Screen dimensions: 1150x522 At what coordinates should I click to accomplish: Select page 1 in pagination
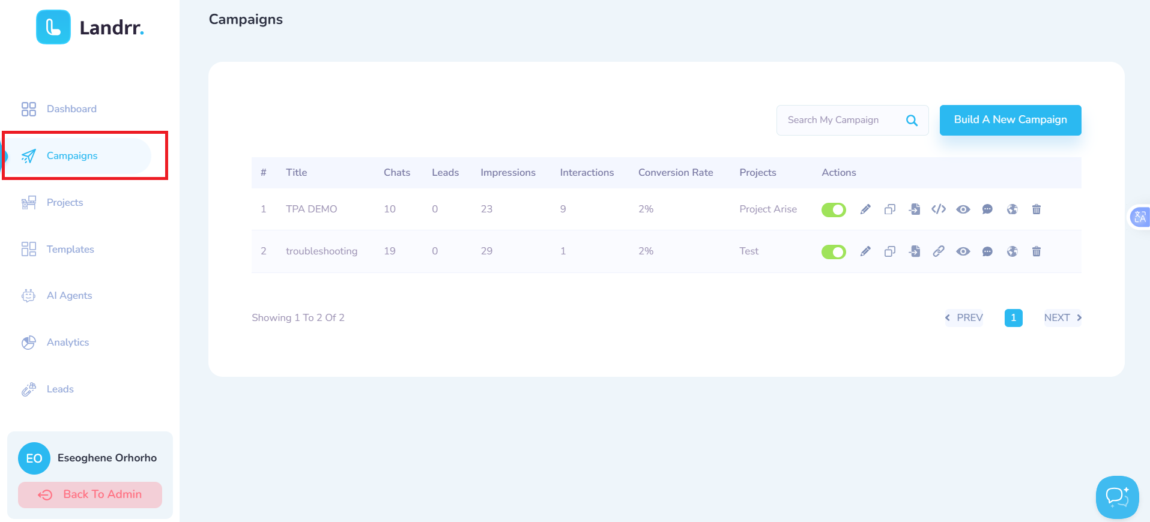1014,318
